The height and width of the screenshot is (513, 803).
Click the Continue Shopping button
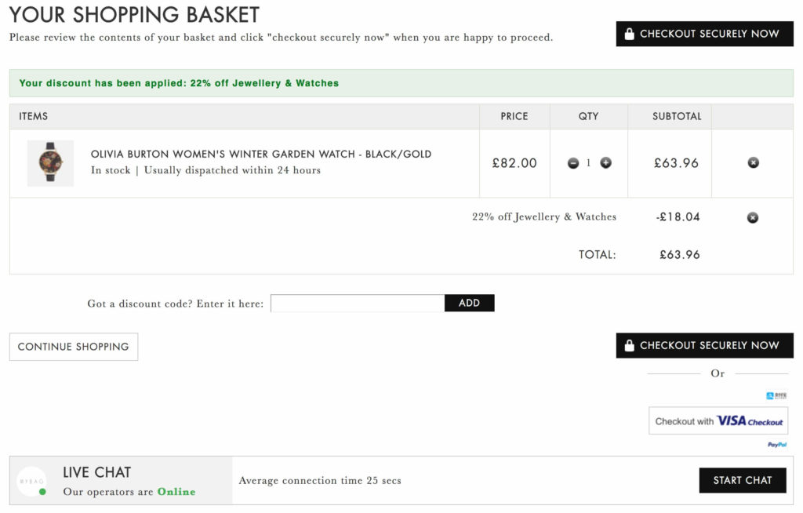(x=74, y=347)
